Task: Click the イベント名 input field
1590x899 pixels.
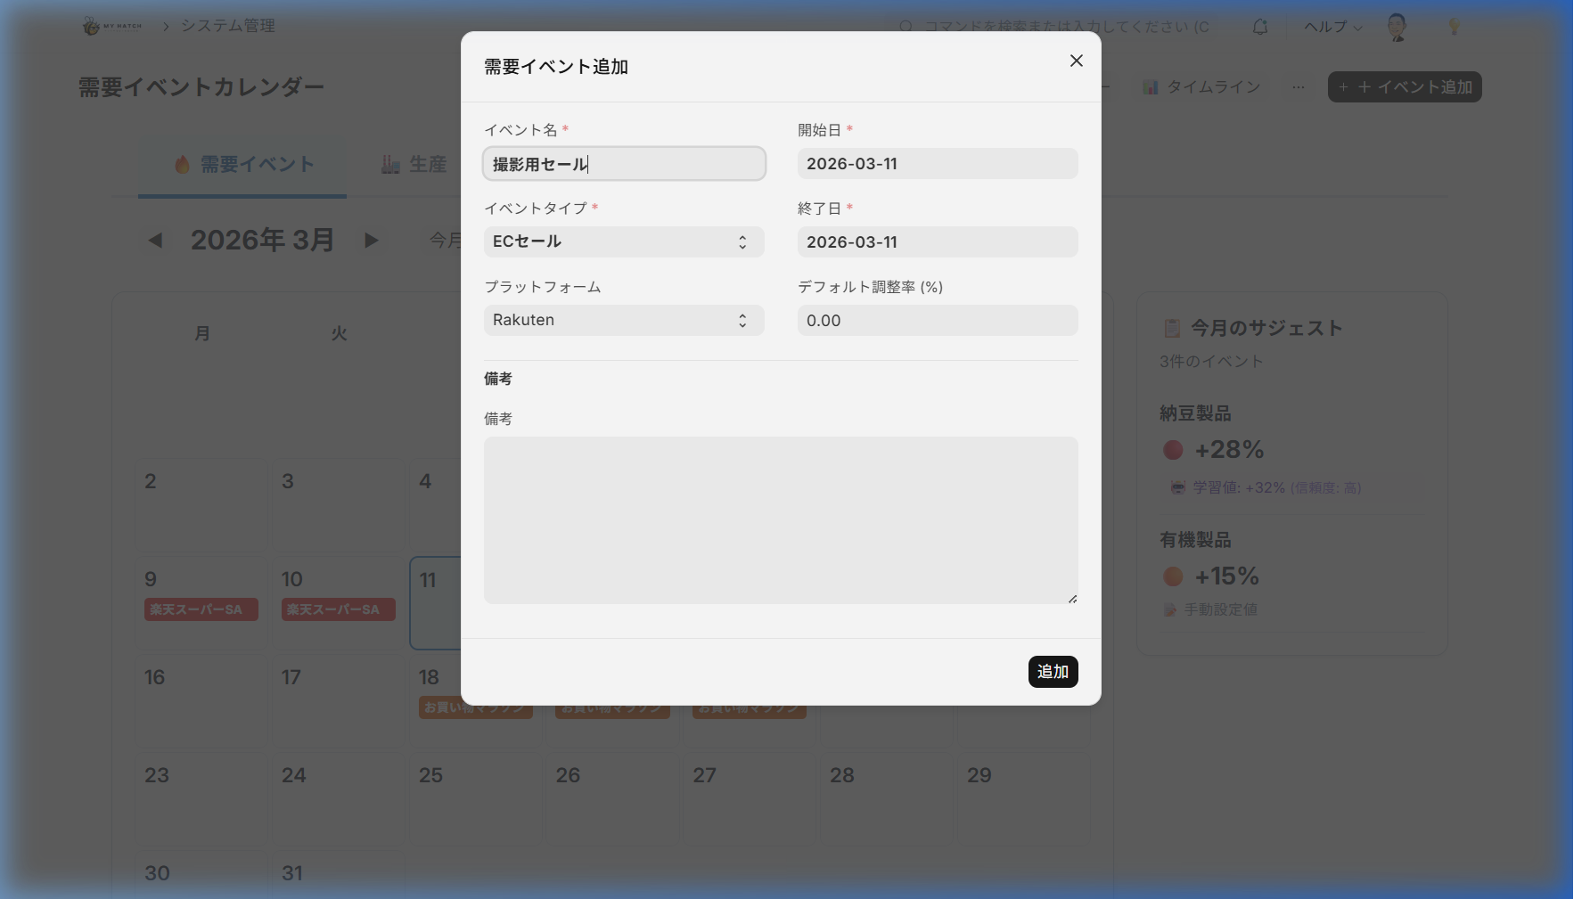Action: pyautogui.click(x=623, y=164)
